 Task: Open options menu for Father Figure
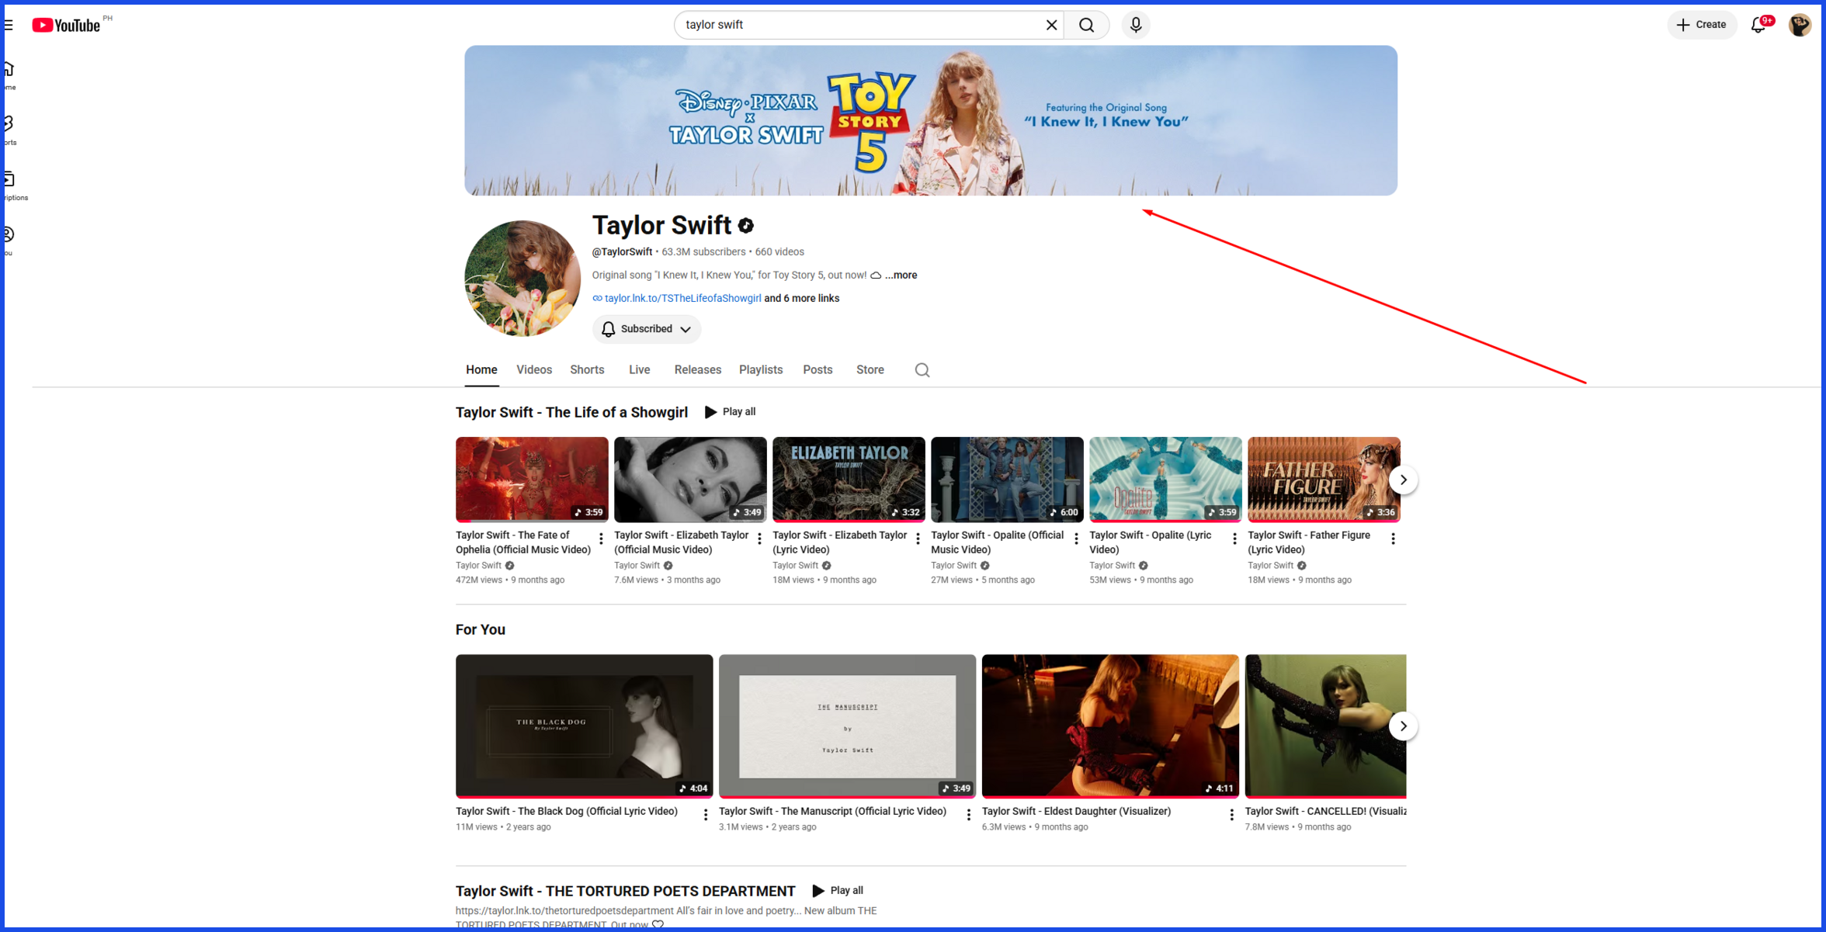[1393, 539]
